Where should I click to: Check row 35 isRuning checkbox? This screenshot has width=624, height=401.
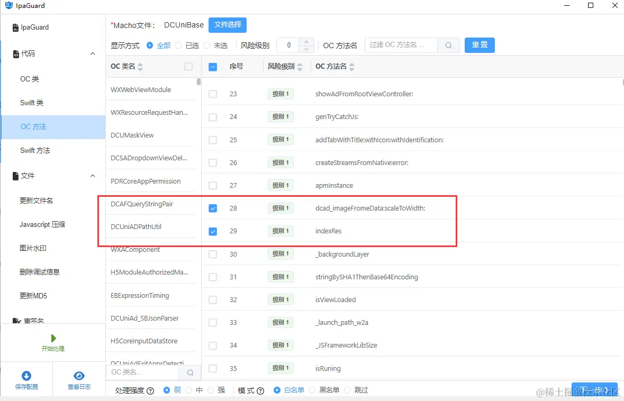point(213,369)
